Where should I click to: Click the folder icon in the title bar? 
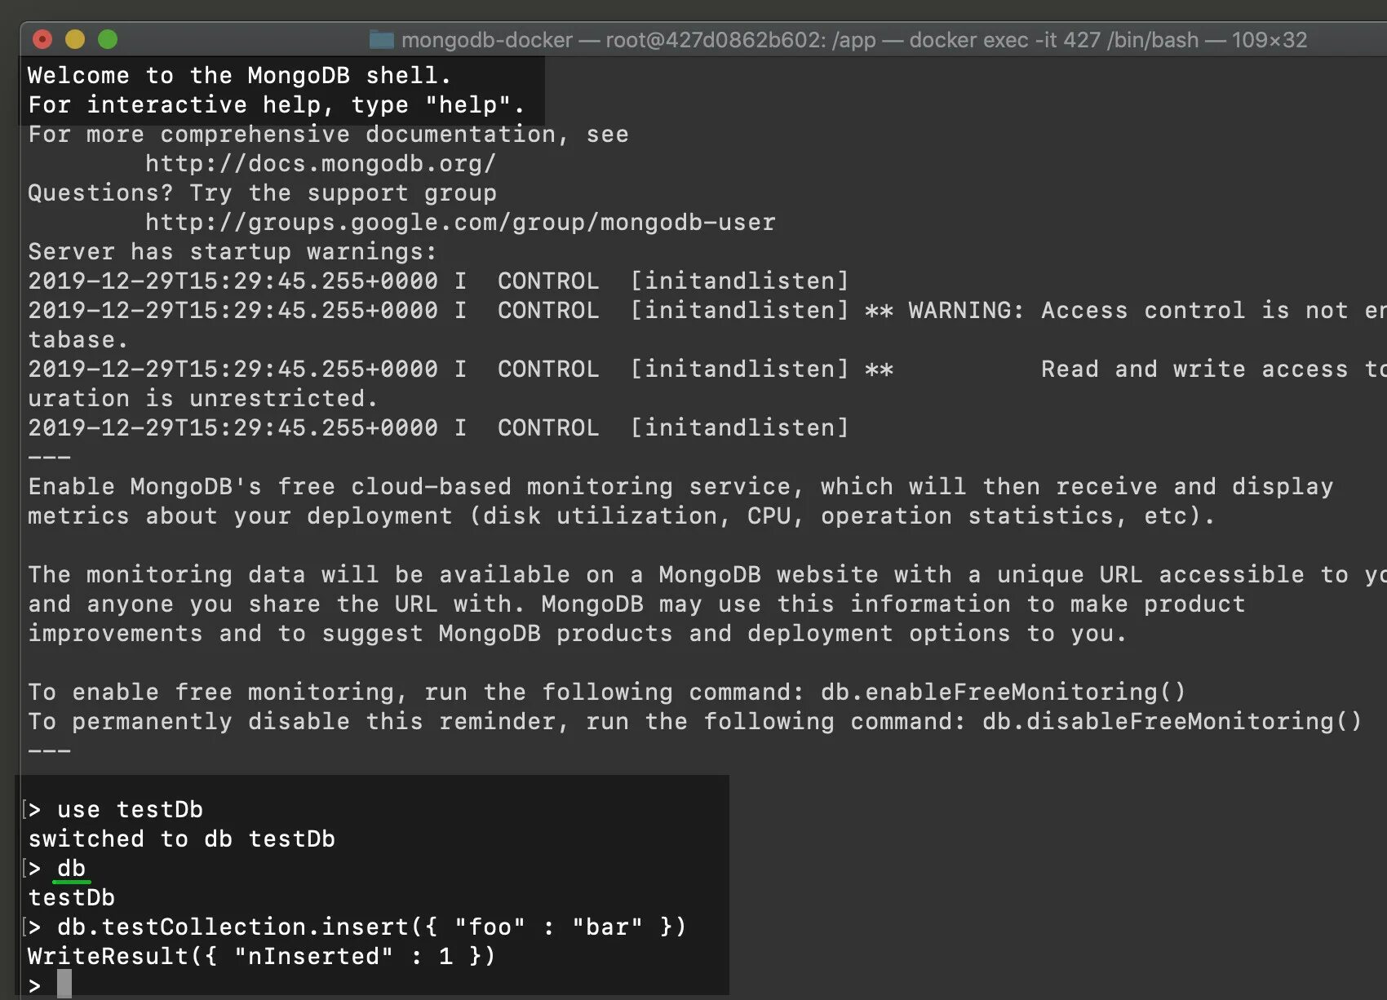pos(381,39)
